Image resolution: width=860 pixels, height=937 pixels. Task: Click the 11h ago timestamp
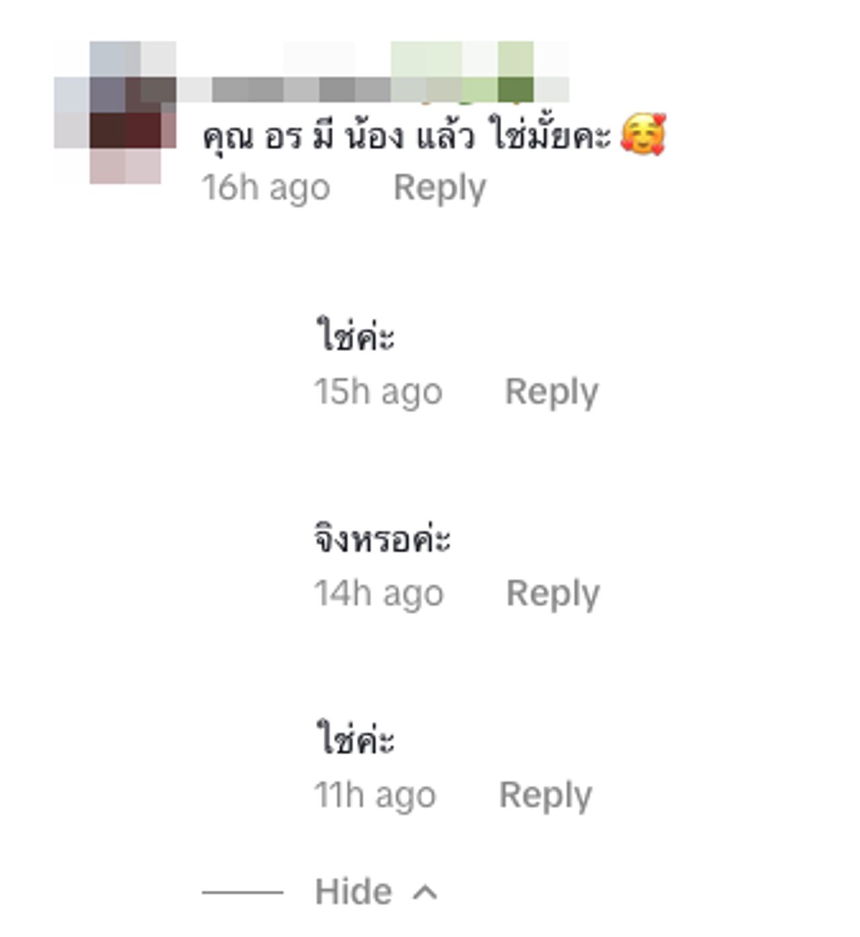[x=375, y=795]
